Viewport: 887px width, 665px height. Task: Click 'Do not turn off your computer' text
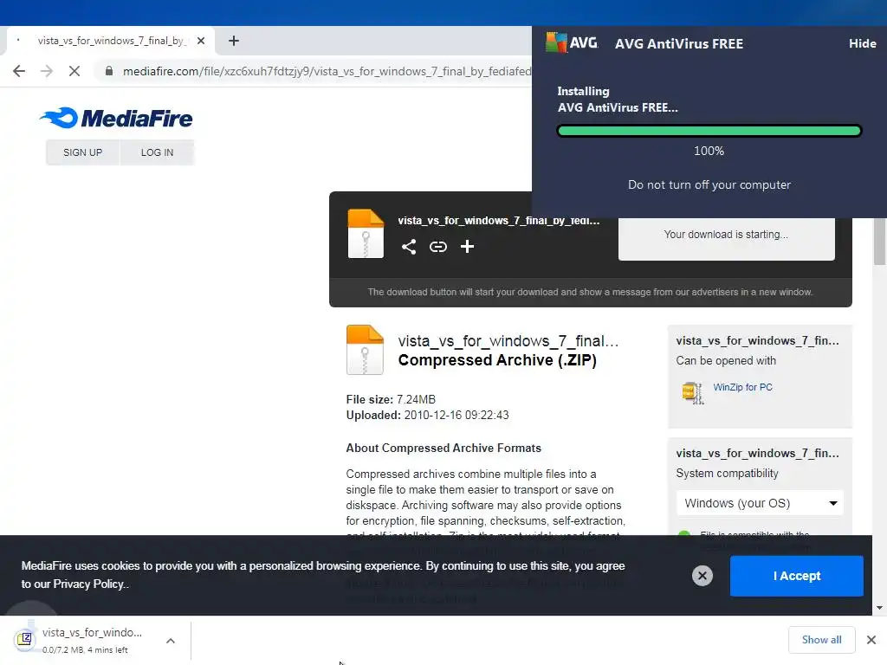click(x=709, y=185)
